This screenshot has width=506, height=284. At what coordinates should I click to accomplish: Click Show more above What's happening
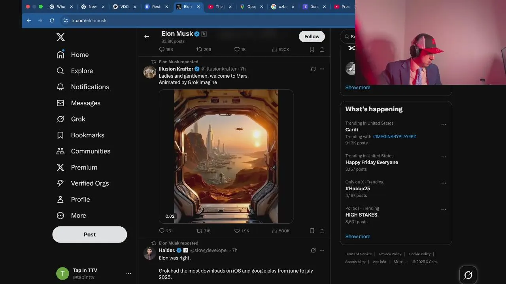(x=358, y=88)
